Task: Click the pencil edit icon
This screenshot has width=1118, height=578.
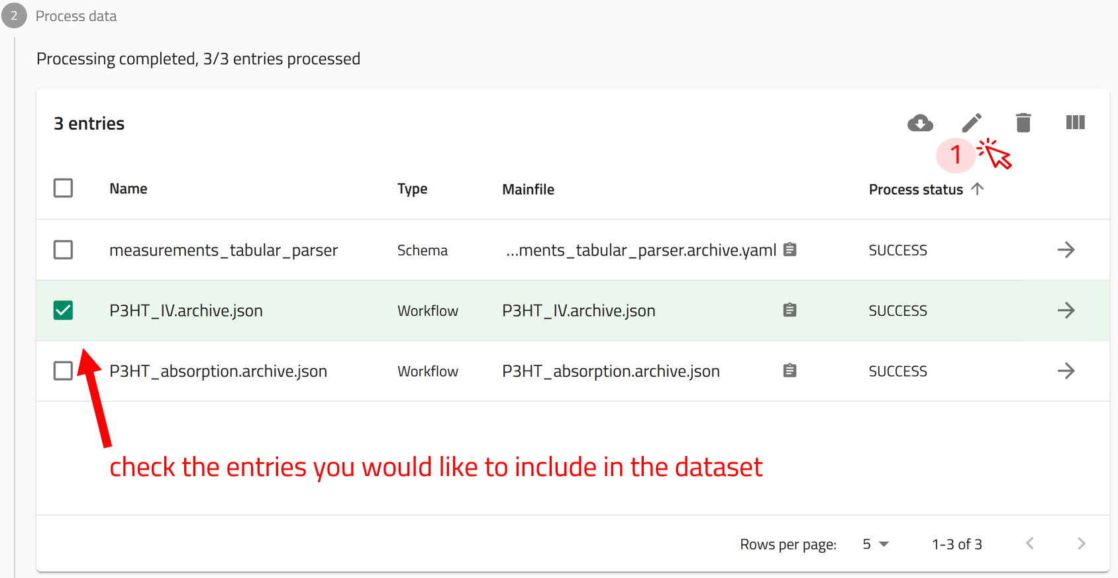Action: coord(972,122)
